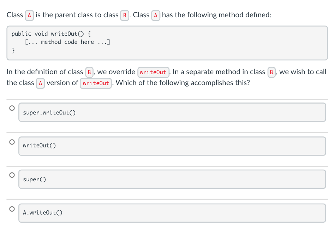Click the red writeOut chip after override
The width and height of the screenshot is (334, 229).
(153, 72)
